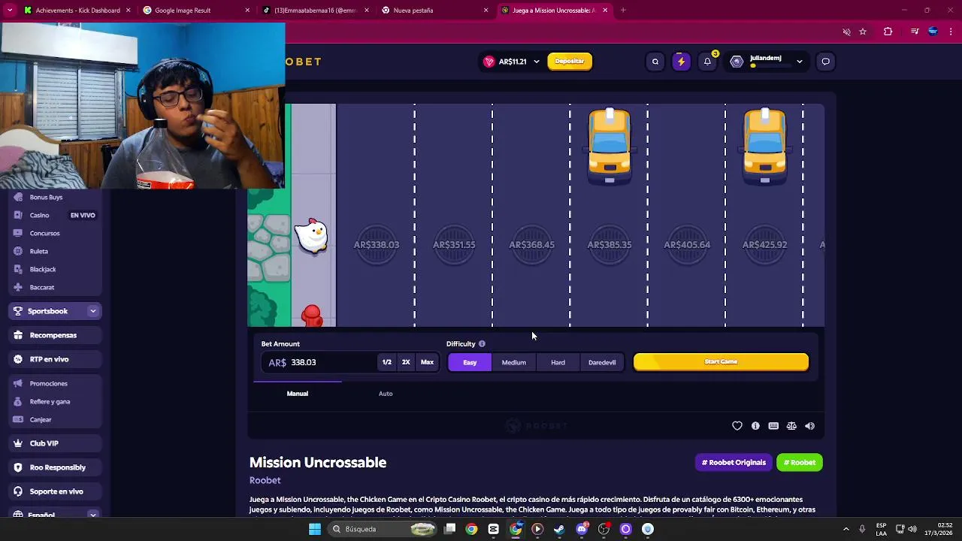Open Recompensas in the sidebar

54,335
